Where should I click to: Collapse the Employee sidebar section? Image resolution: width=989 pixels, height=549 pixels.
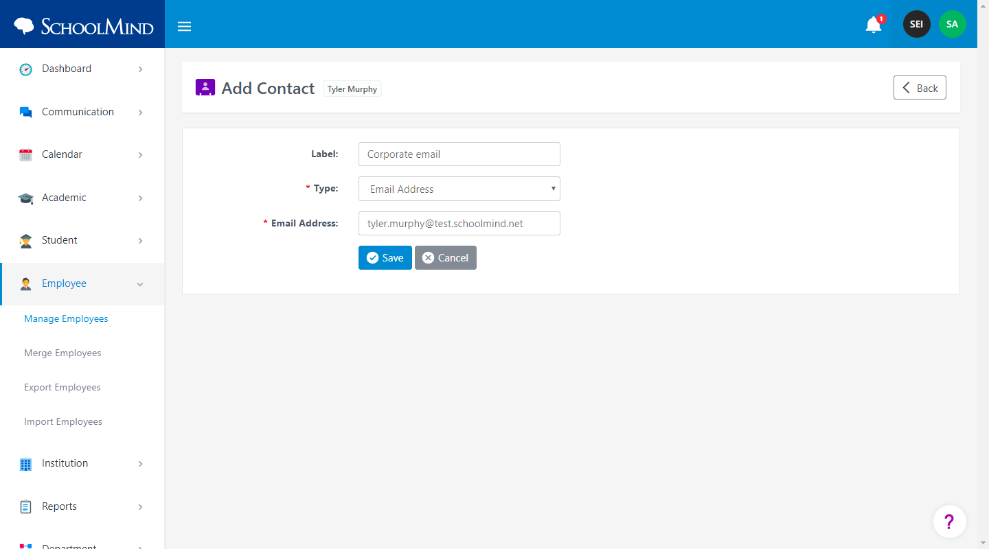[140, 284]
